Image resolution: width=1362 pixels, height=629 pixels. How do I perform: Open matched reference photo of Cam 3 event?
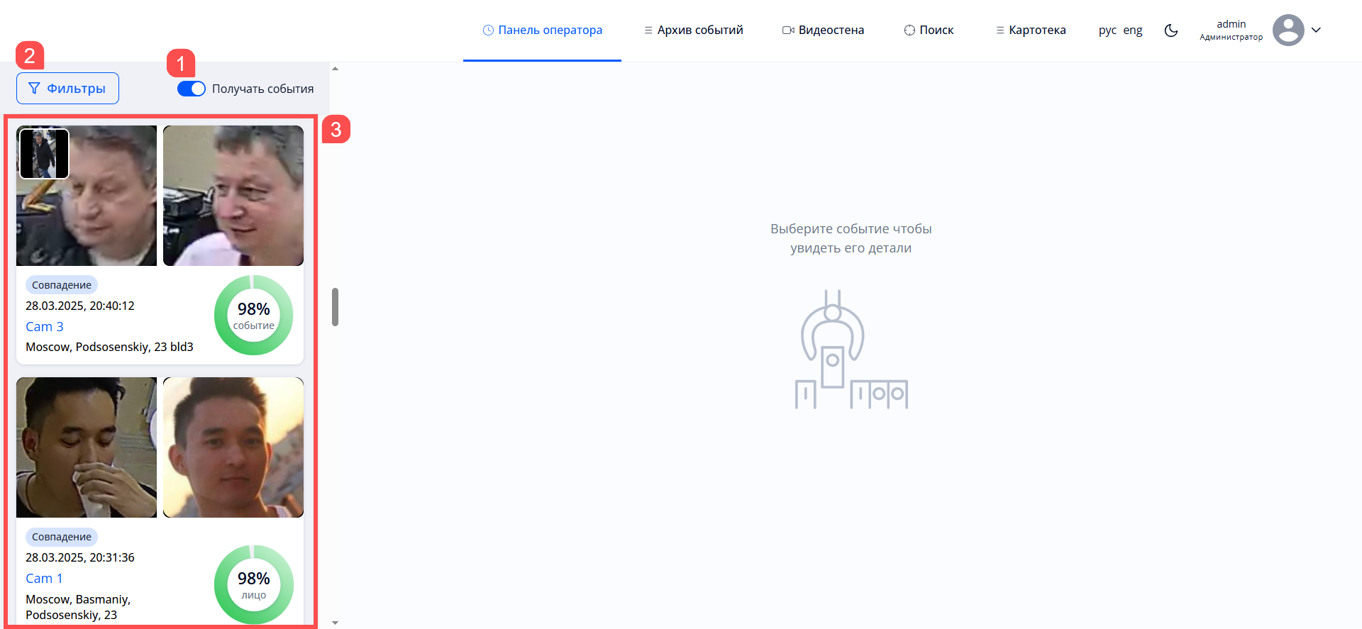coord(233,196)
